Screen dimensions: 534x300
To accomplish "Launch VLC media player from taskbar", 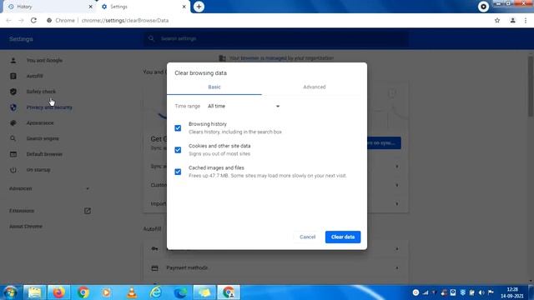I will coord(132,292).
